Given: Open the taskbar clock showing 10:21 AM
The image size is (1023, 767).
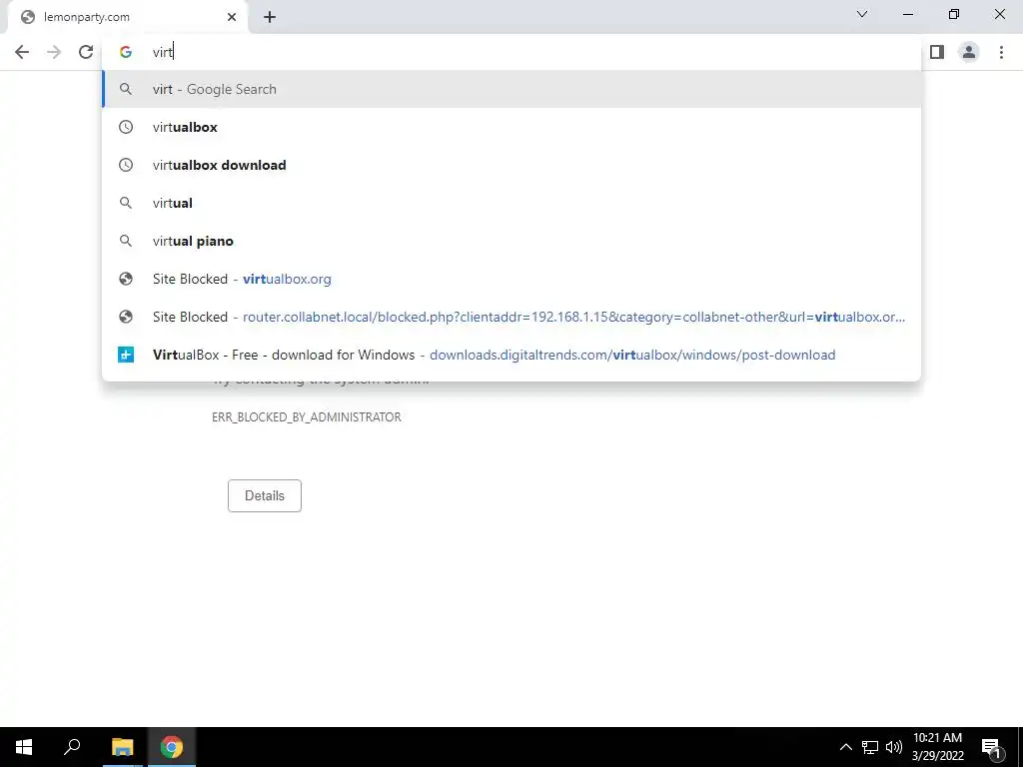Looking at the screenshot, I should (937, 747).
